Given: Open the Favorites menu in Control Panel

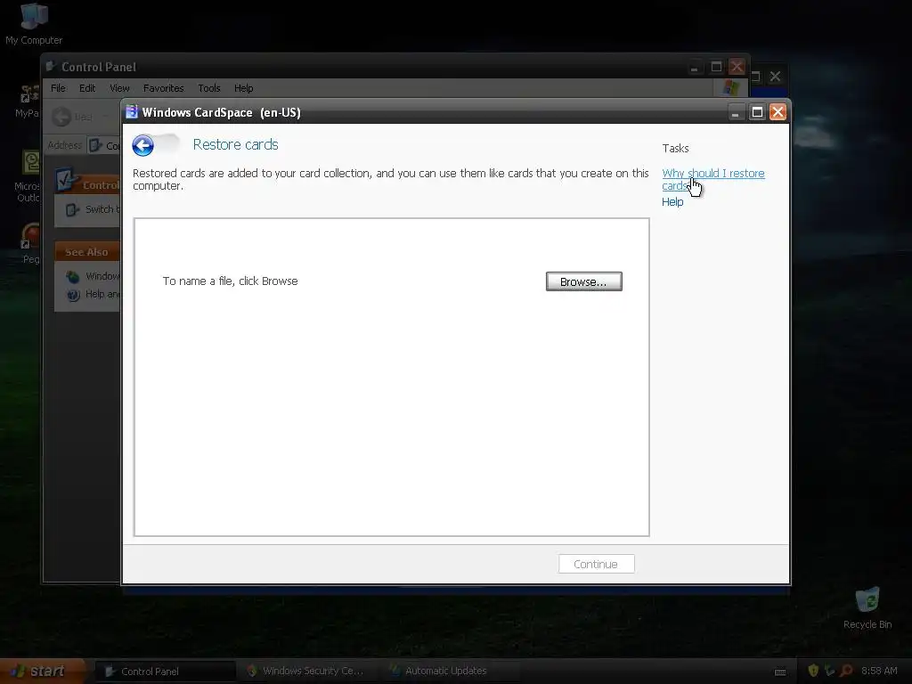Looking at the screenshot, I should 164,88.
